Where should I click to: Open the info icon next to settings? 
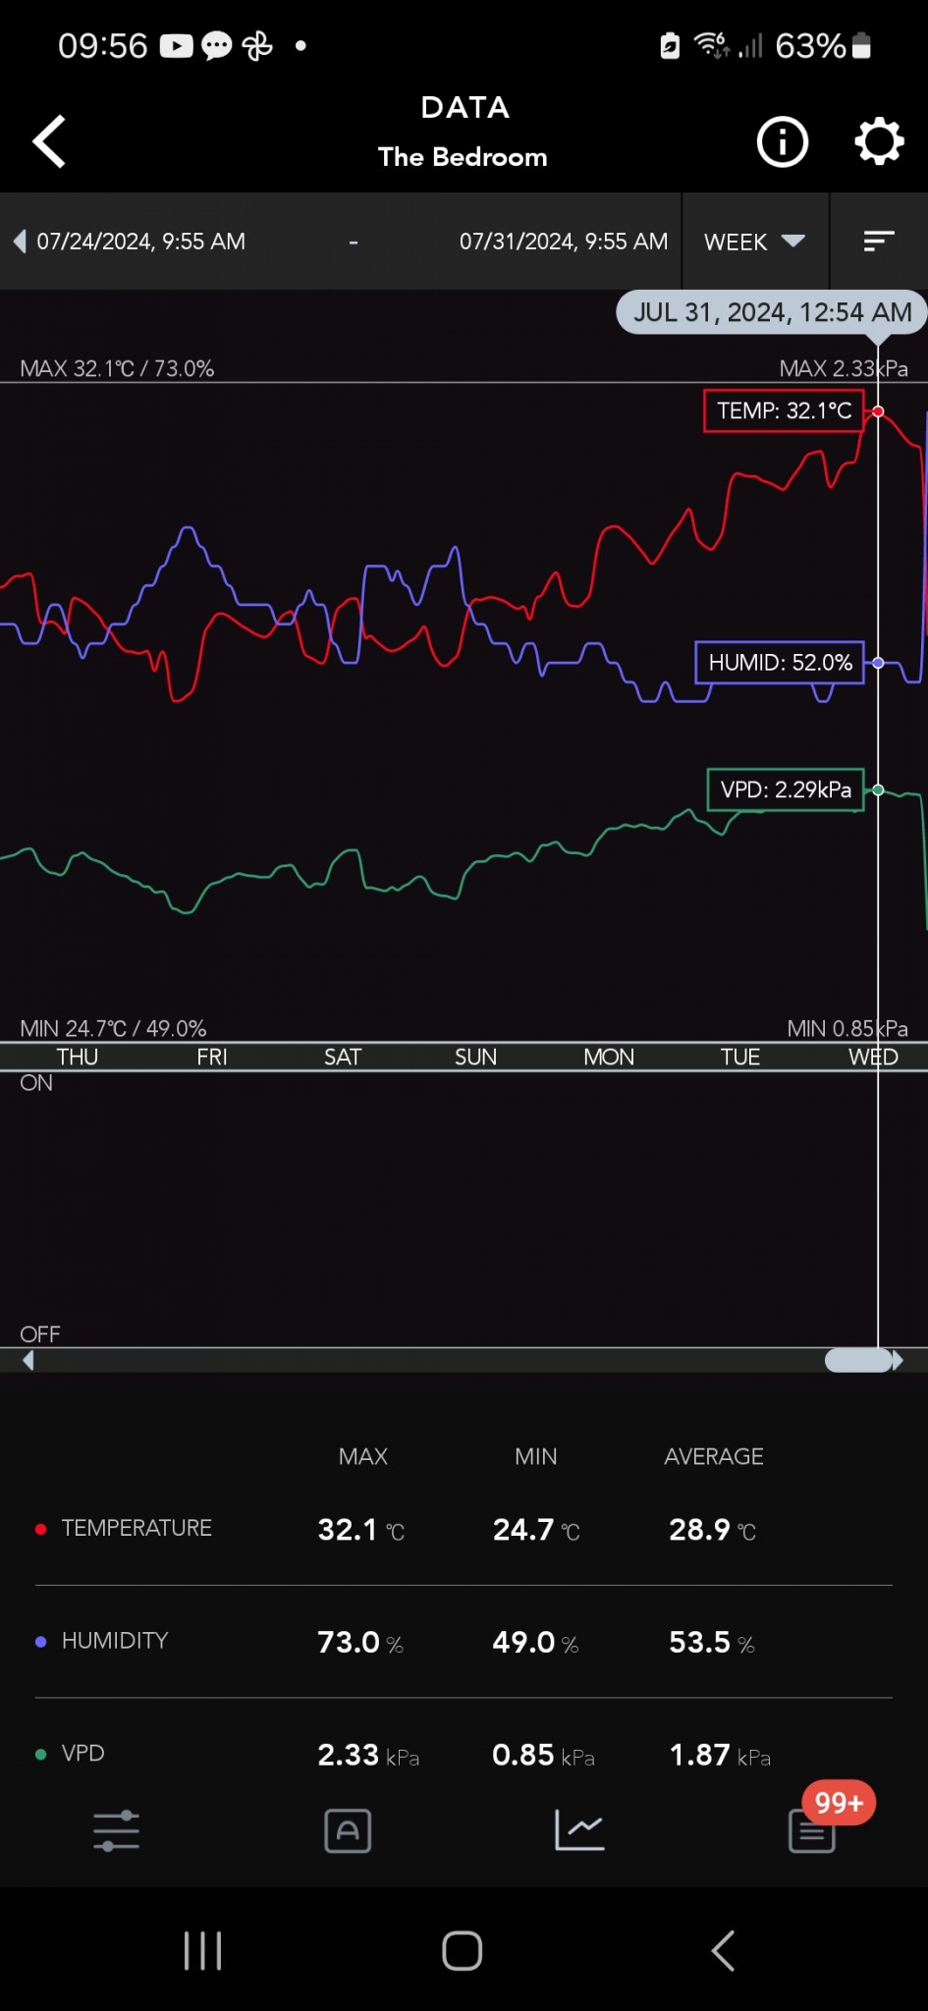pyautogui.click(x=782, y=142)
